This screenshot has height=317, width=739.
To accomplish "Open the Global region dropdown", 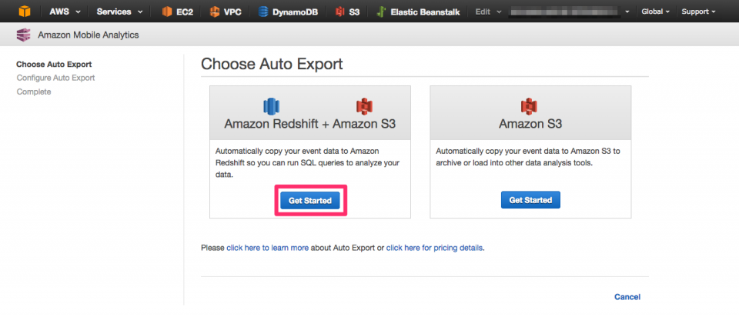I will [656, 12].
